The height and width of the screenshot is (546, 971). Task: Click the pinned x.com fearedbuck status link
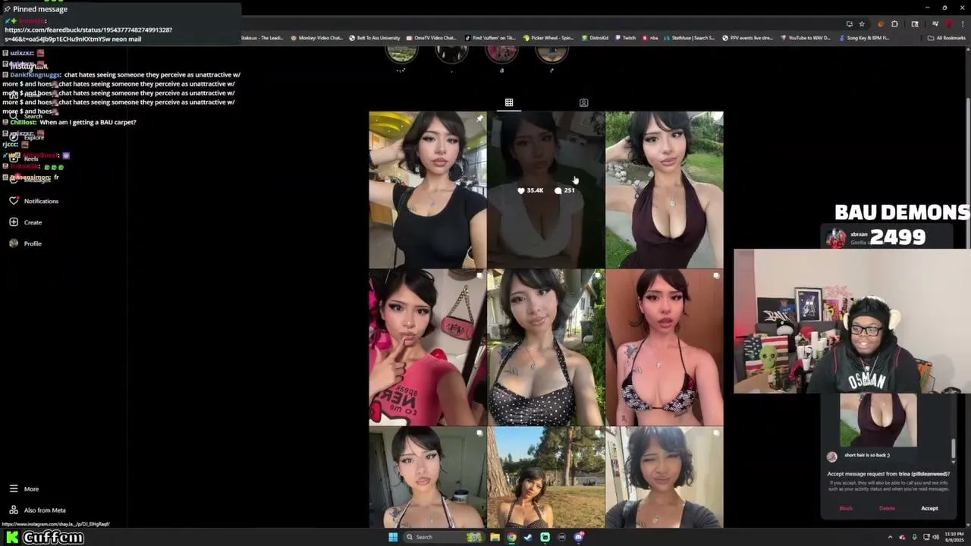(x=89, y=34)
